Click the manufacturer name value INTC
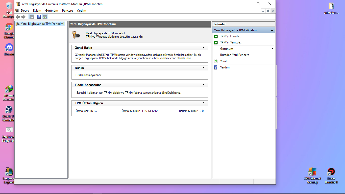The width and height of the screenshot is (345, 194). [93, 111]
